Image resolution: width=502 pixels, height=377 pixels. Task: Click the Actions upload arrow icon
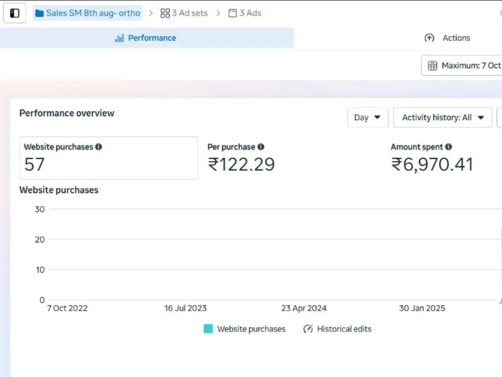pos(429,38)
